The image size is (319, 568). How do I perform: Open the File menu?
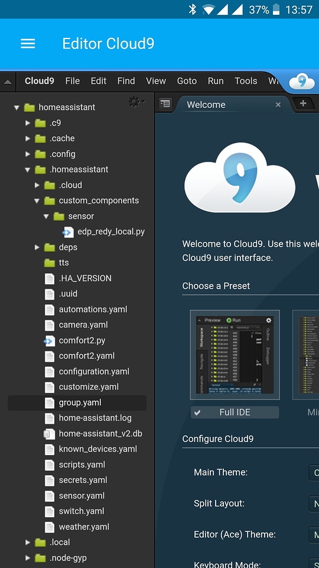(x=72, y=81)
